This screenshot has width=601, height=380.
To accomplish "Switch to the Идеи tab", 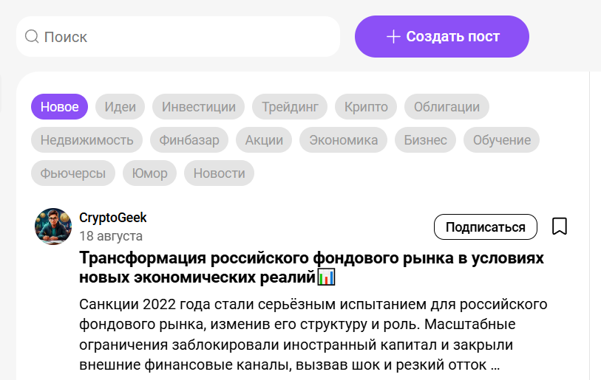I will click(x=120, y=106).
